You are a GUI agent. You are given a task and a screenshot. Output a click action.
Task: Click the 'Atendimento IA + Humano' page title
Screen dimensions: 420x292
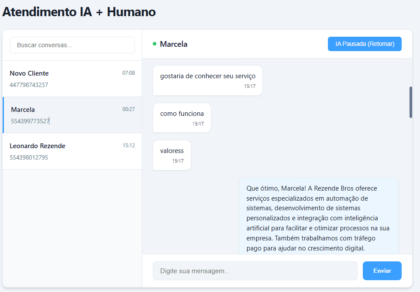click(x=79, y=12)
